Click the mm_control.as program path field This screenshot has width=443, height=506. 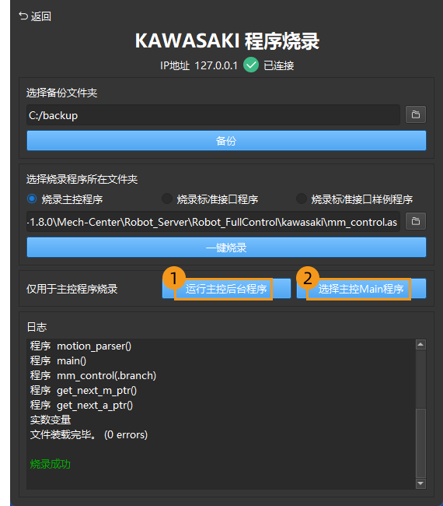(x=213, y=222)
